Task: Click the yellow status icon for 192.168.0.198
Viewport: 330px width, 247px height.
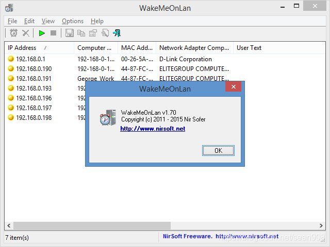Action: [x=11, y=117]
